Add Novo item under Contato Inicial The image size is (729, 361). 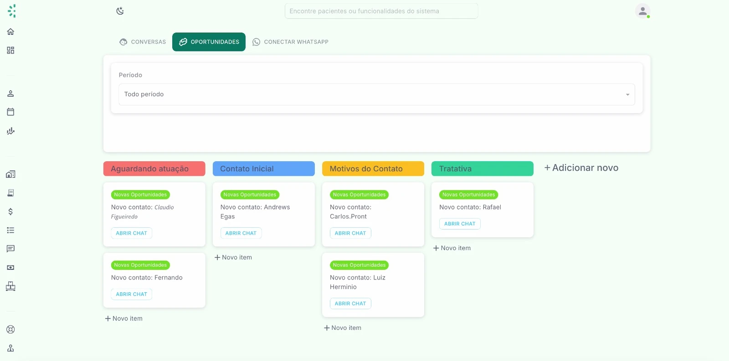(233, 257)
